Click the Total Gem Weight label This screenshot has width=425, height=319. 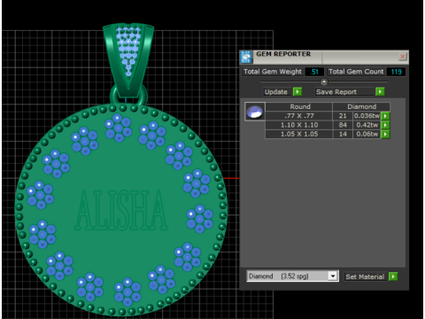pos(273,72)
